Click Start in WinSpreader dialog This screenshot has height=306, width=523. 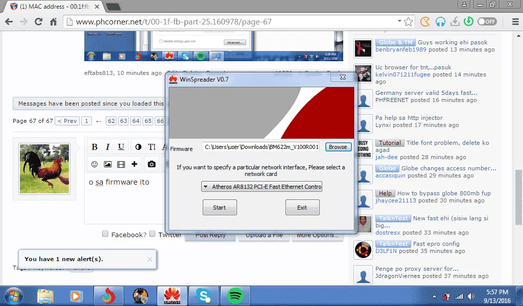pyautogui.click(x=220, y=208)
